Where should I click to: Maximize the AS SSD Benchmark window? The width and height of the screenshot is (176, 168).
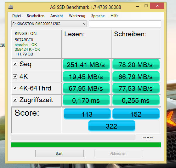146,6
